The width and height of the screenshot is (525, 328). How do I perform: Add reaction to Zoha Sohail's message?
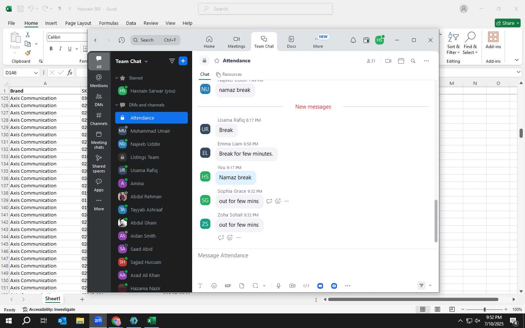pyautogui.click(x=230, y=238)
